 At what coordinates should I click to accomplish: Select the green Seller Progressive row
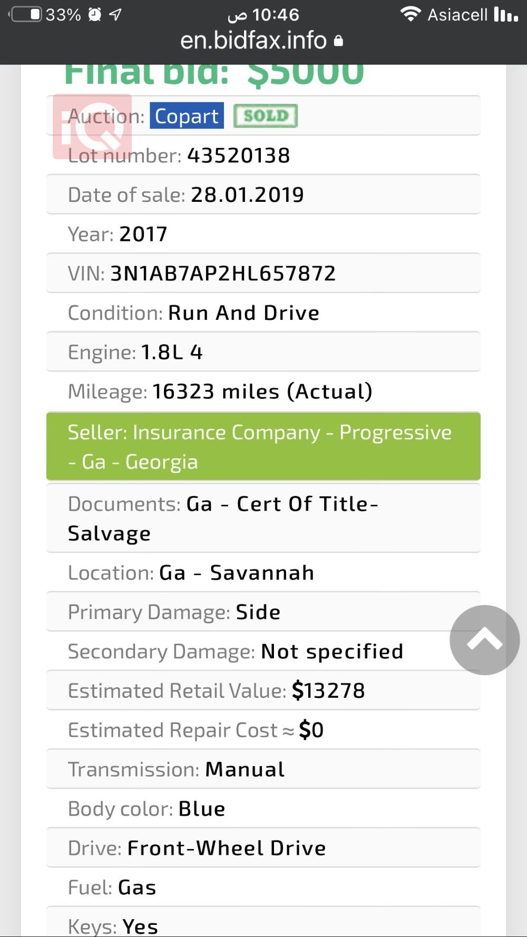click(263, 446)
